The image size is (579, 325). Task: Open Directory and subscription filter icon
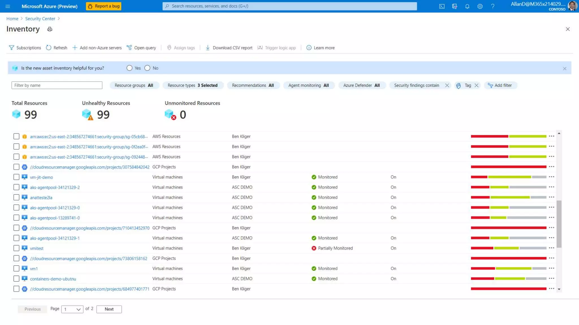(x=454, y=6)
